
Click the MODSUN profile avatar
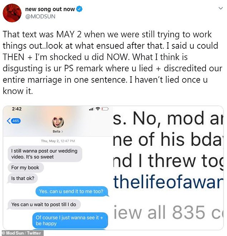click(x=12, y=13)
